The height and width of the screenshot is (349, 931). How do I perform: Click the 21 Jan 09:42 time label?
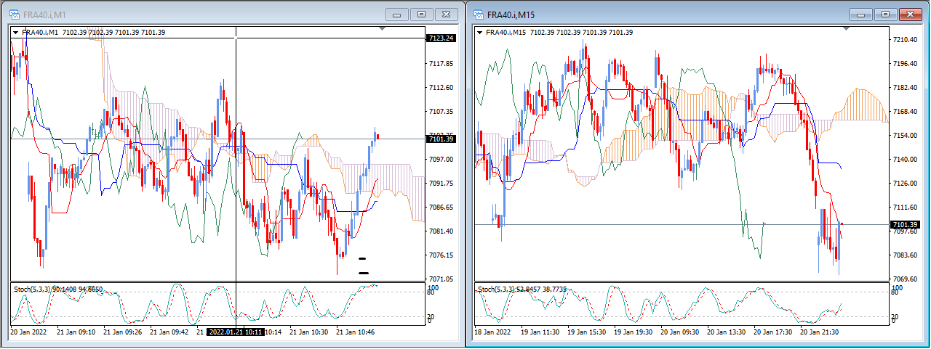pos(169,332)
